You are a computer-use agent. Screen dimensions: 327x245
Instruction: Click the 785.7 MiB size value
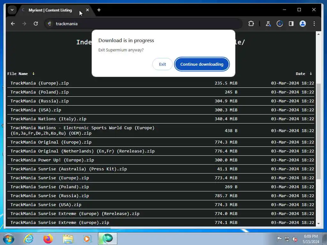226,196
